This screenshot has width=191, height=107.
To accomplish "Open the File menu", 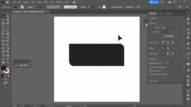I will click(15, 2).
